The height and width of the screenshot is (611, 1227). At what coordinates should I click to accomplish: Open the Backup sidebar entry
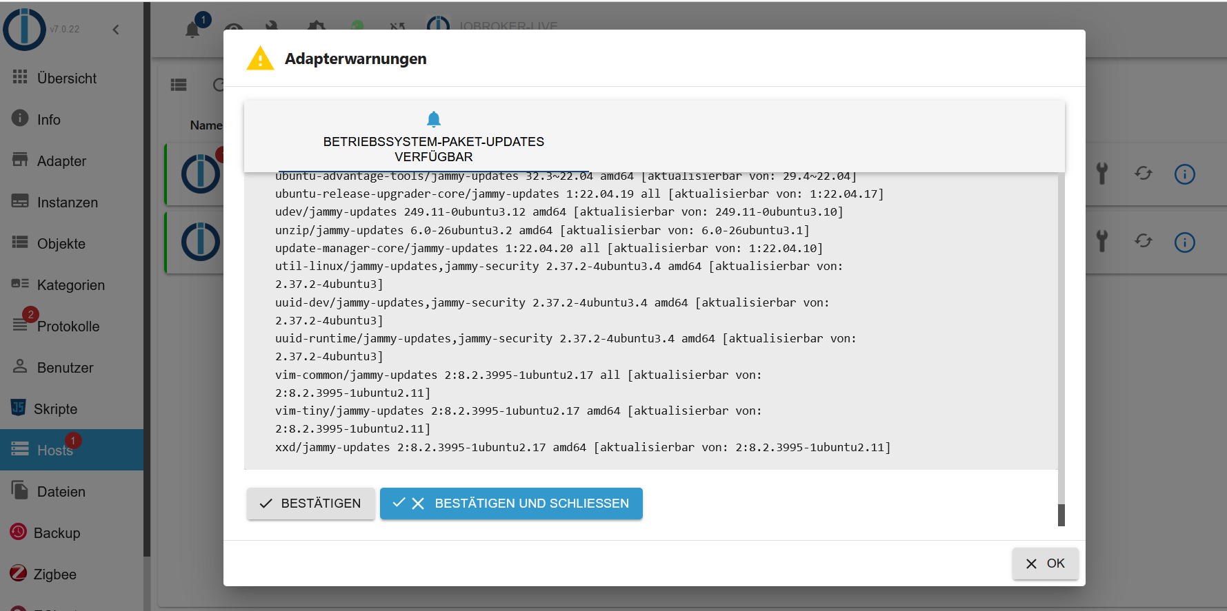(57, 532)
